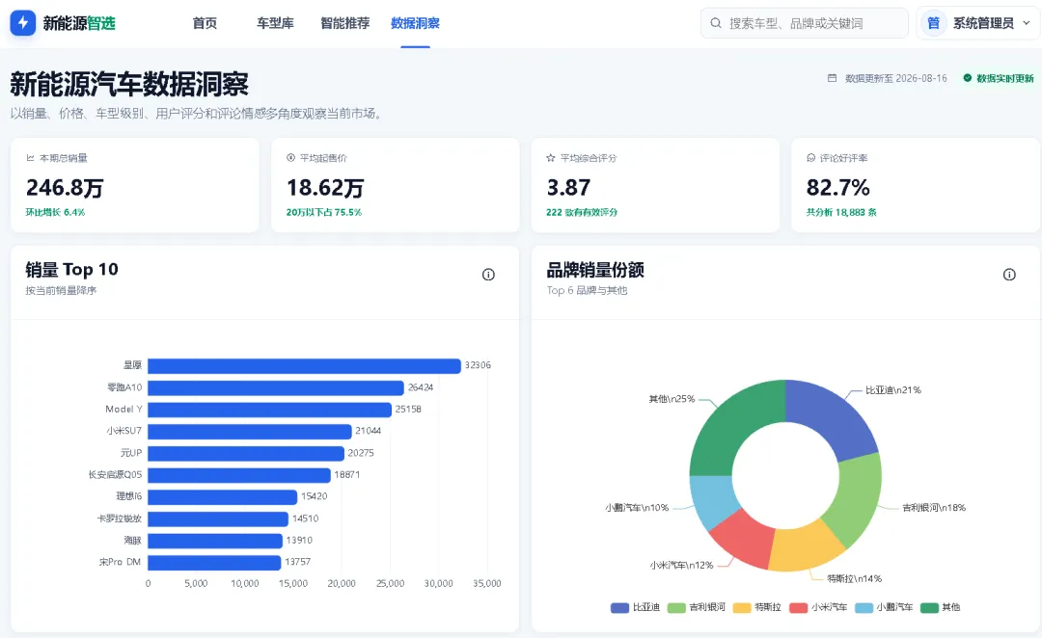Switch to 车型库 tab

275,23
